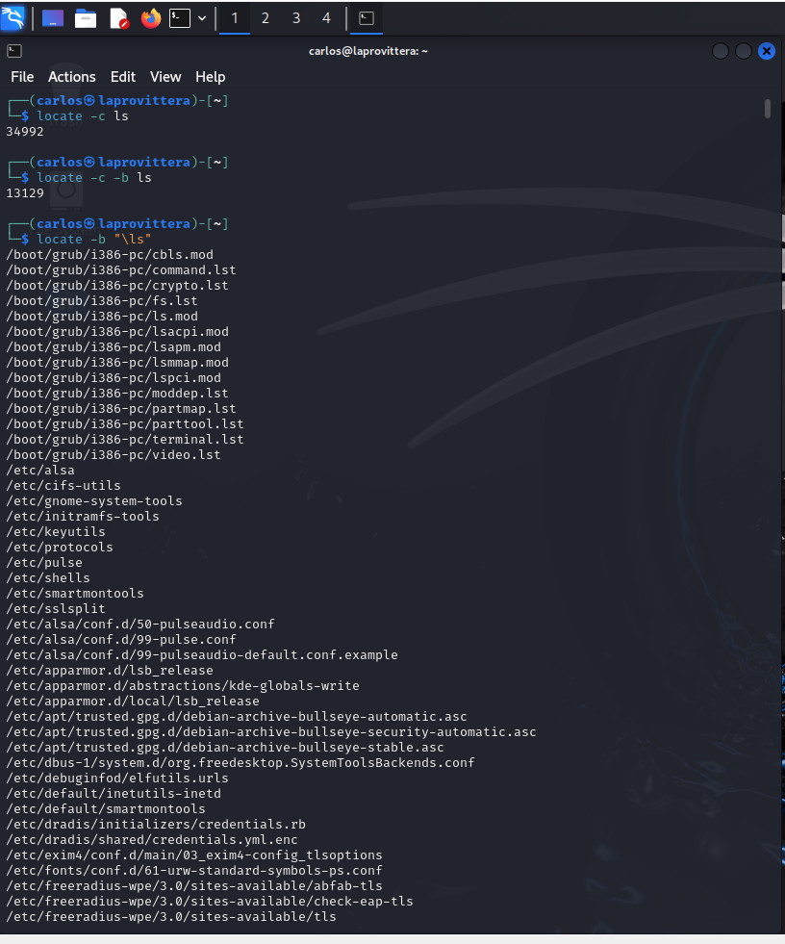
Task: Open the text editor panel launcher
Action: click(119, 18)
